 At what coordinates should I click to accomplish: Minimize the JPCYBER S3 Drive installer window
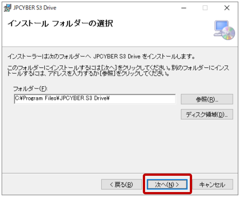[x=184, y=8]
